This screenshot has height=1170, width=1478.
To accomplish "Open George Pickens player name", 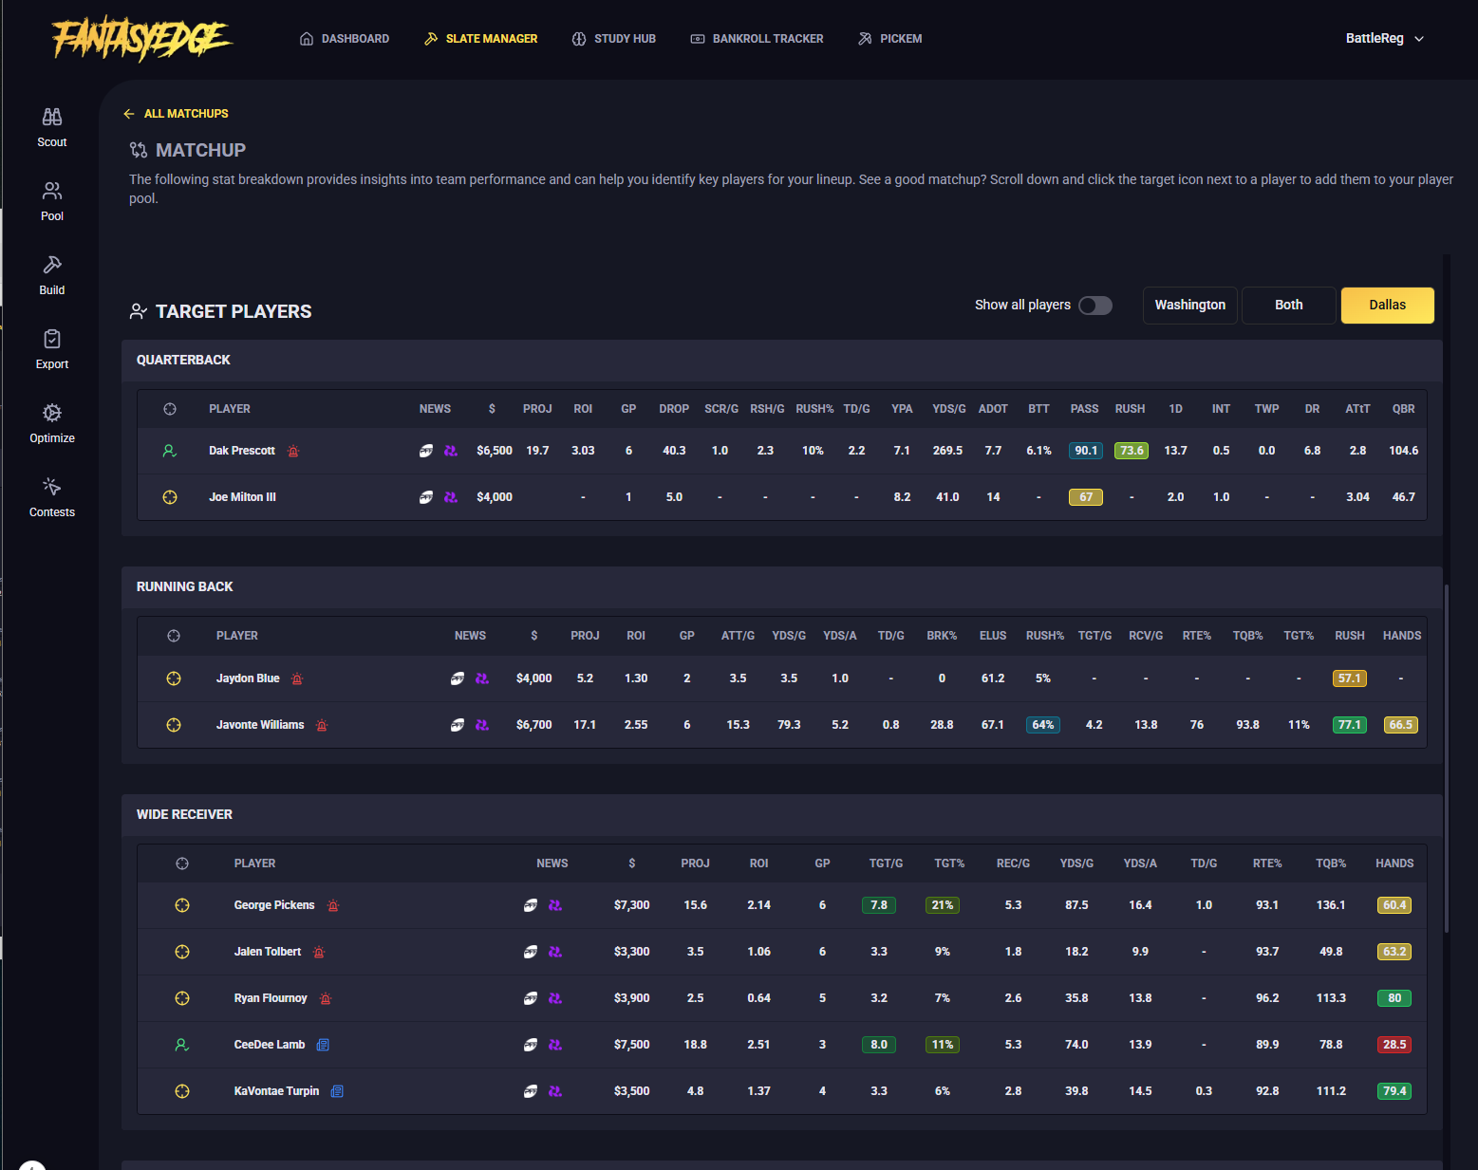I will tap(274, 905).
